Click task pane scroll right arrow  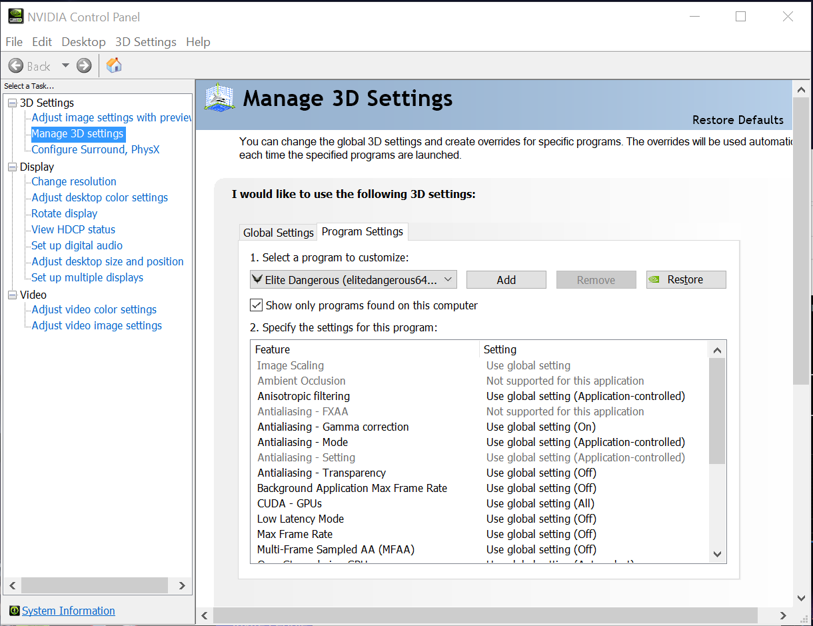(x=182, y=585)
